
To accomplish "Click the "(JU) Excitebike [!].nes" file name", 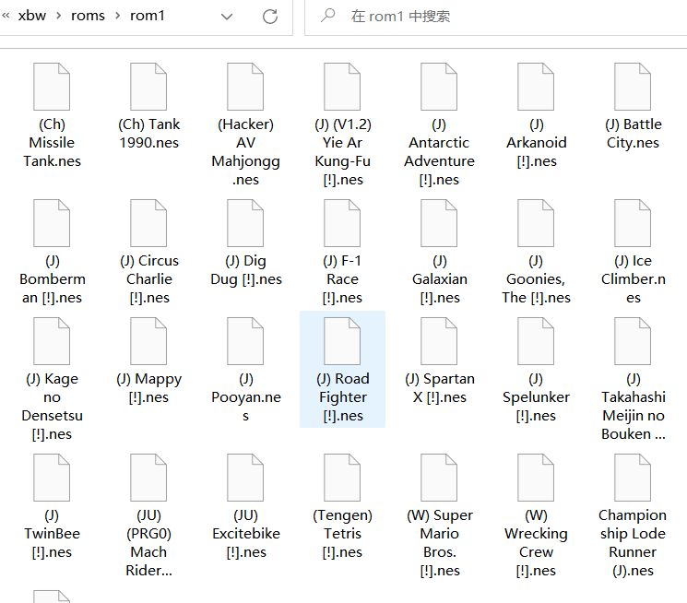I will (246, 534).
